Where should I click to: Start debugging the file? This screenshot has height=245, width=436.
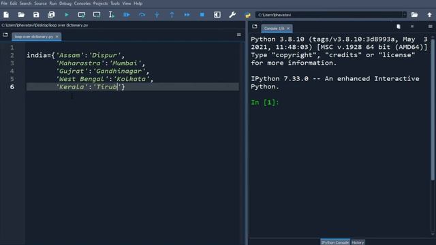pyautogui.click(x=127, y=15)
